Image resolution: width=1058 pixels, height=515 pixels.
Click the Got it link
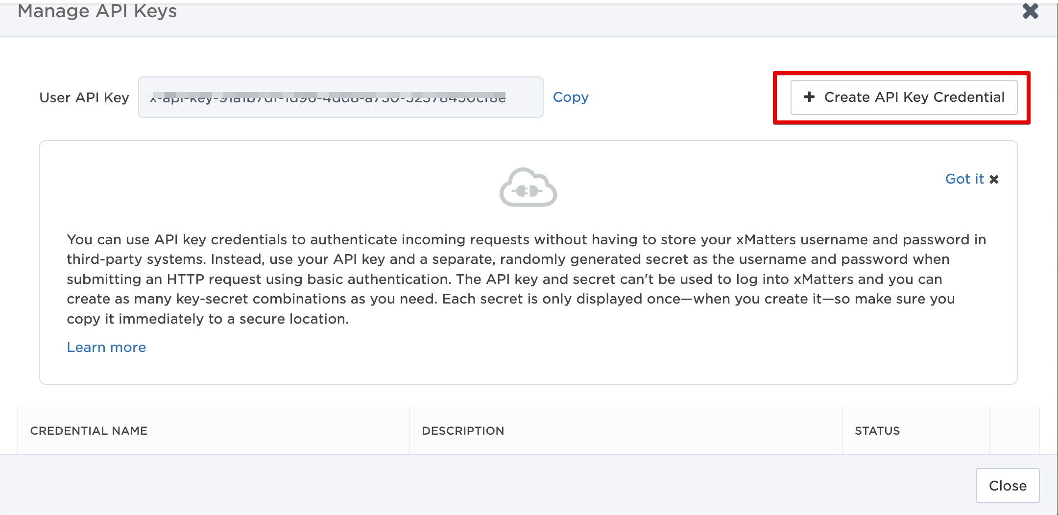point(964,179)
